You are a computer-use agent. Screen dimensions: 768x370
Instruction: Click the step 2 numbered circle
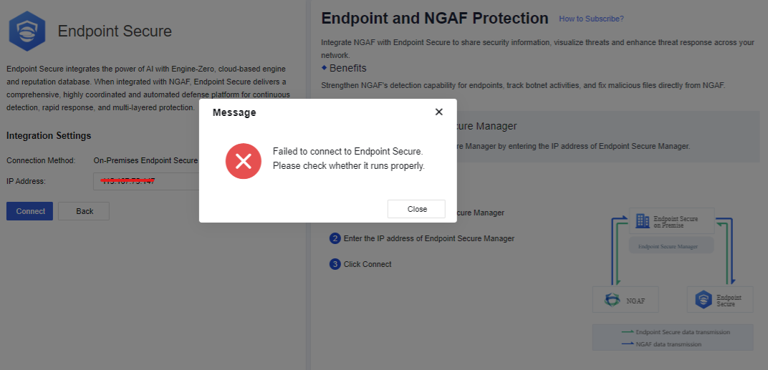(x=335, y=238)
